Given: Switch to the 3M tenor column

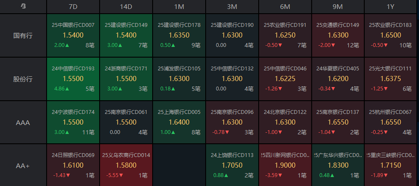Looking at the screenshot, I should pyautogui.click(x=232, y=6).
